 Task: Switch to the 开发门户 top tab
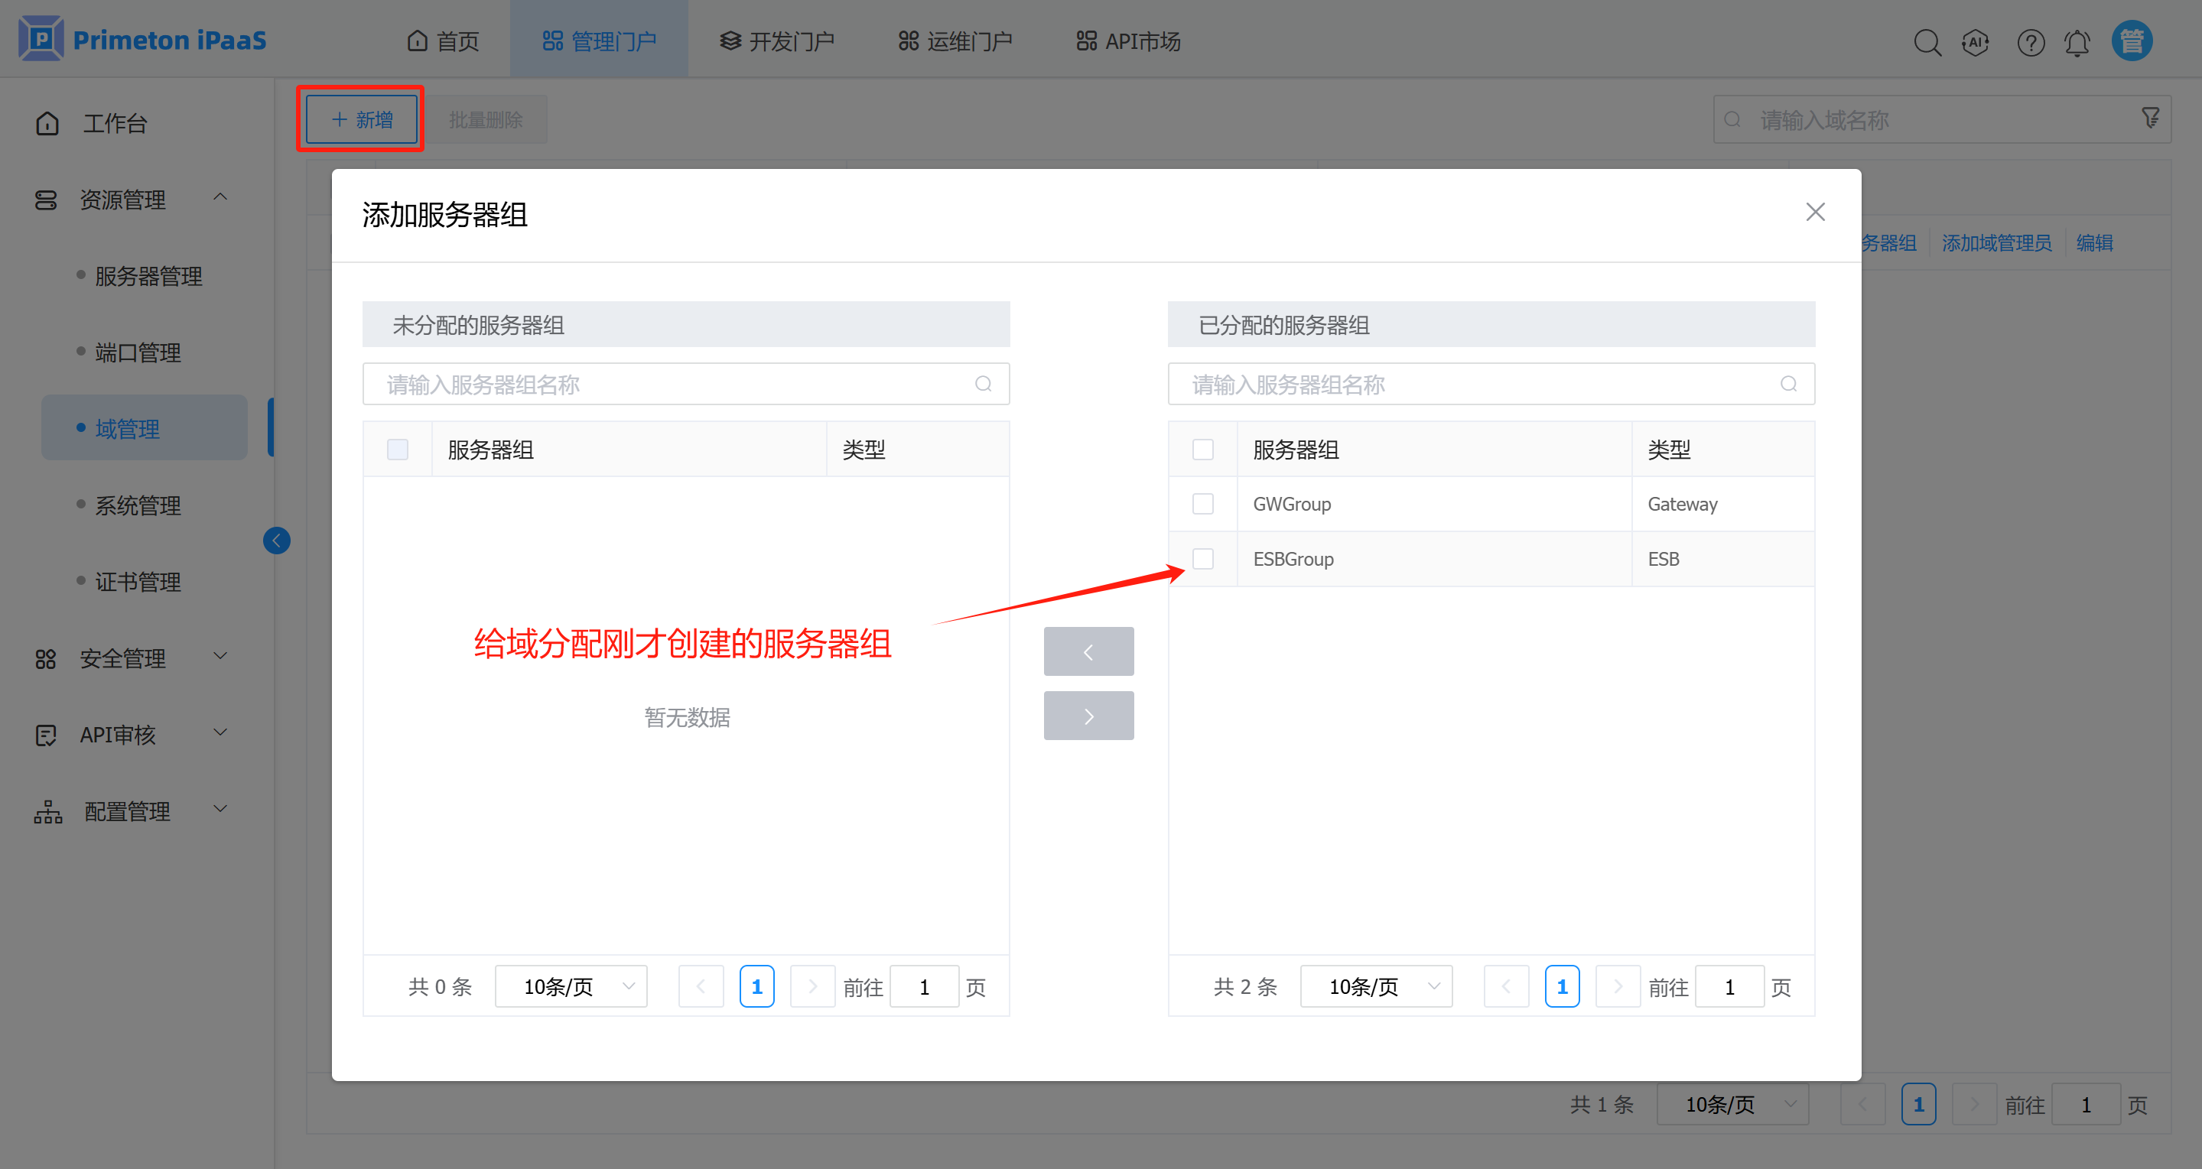pos(776,41)
